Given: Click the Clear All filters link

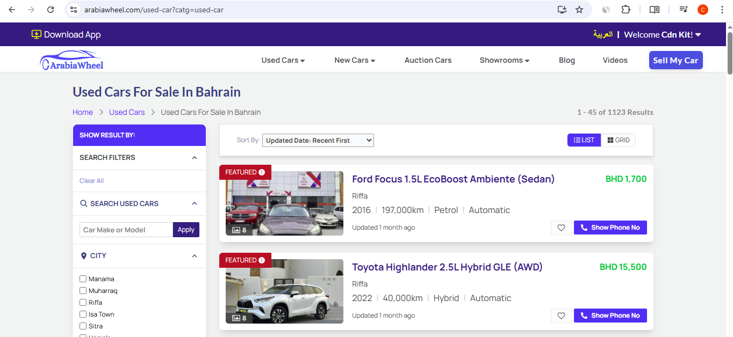Looking at the screenshot, I should pyautogui.click(x=91, y=181).
